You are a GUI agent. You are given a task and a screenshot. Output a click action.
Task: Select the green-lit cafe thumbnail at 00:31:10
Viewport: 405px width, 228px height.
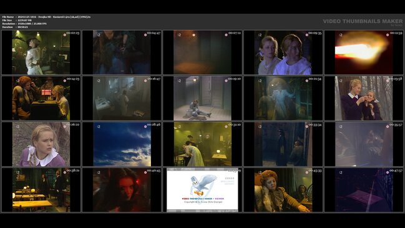pyautogui.click(x=202, y=144)
